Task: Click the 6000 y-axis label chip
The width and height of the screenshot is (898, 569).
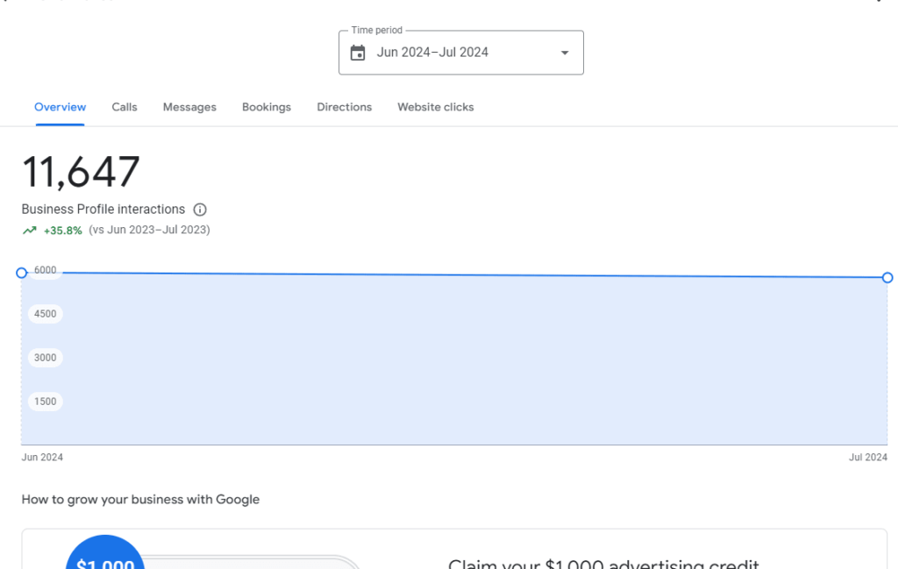Action: (x=46, y=270)
